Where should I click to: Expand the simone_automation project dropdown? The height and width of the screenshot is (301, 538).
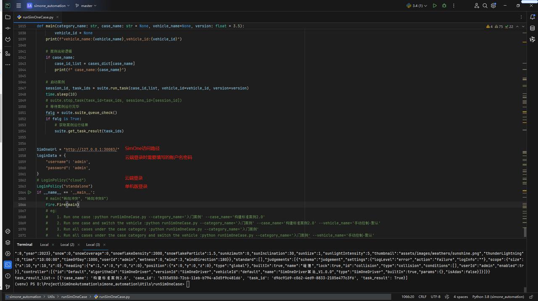click(49, 6)
